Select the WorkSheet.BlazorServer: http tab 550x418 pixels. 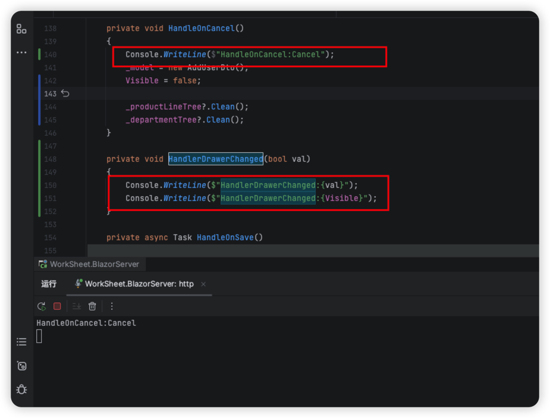coord(140,284)
